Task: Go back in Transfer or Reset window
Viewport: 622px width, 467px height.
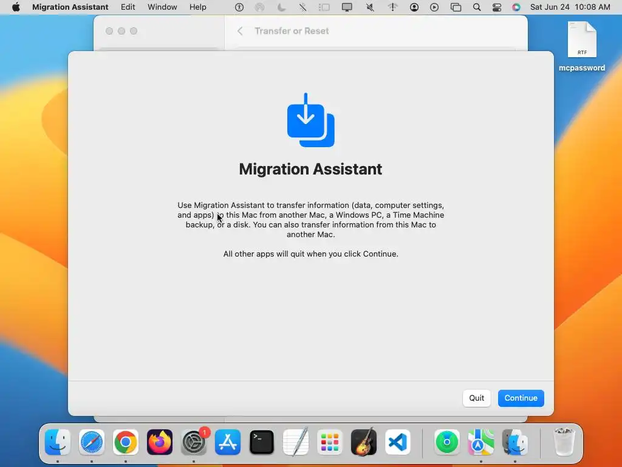Action: (240, 31)
